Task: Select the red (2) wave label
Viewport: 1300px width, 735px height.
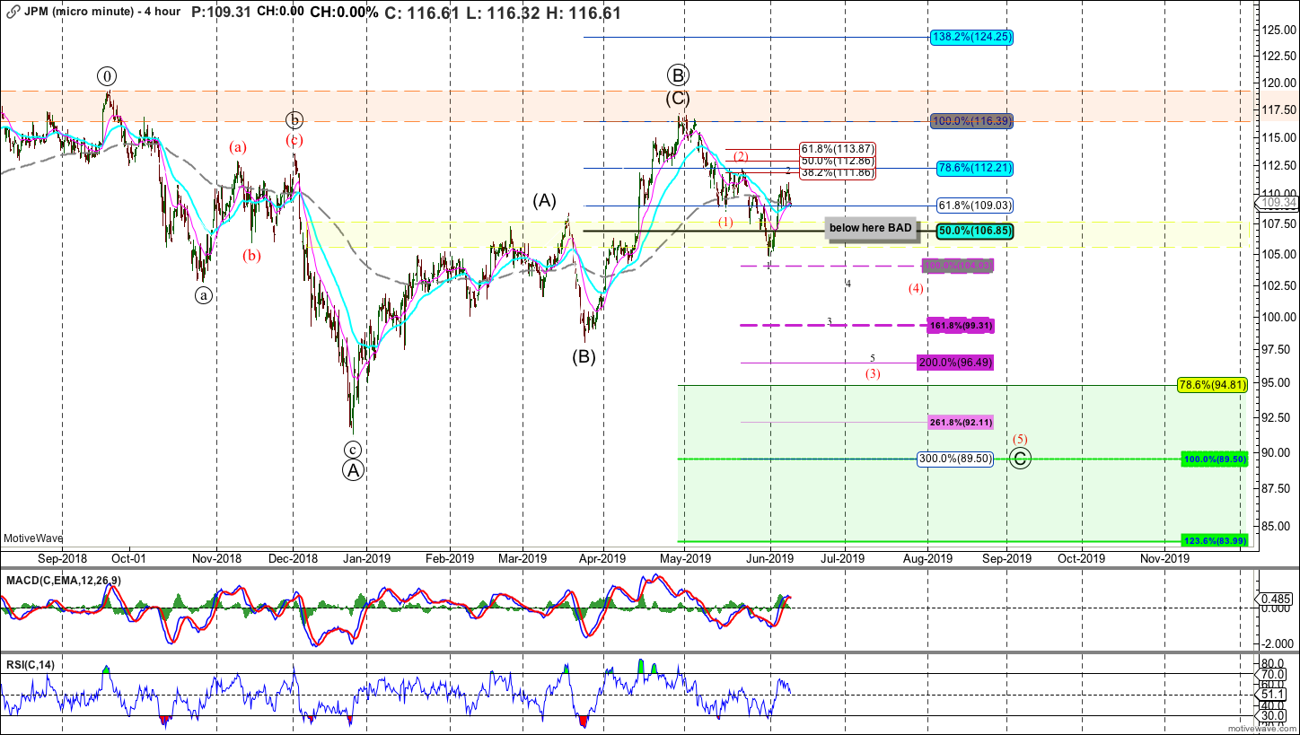Action: (x=742, y=156)
